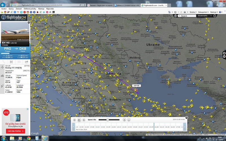Select 16:30 on the playback timeline
The image size is (226, 141).
pos(167,127)
